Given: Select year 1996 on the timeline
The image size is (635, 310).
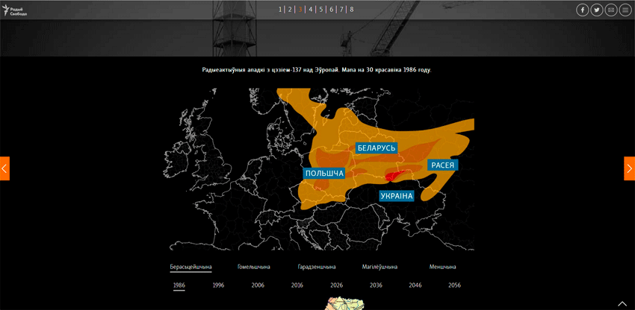Looking at the screenshot, I should pos(218,285).
